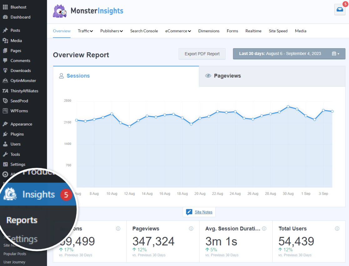
Task: Switch to the Pageviews tab
Action: click(x=227, y=76)
